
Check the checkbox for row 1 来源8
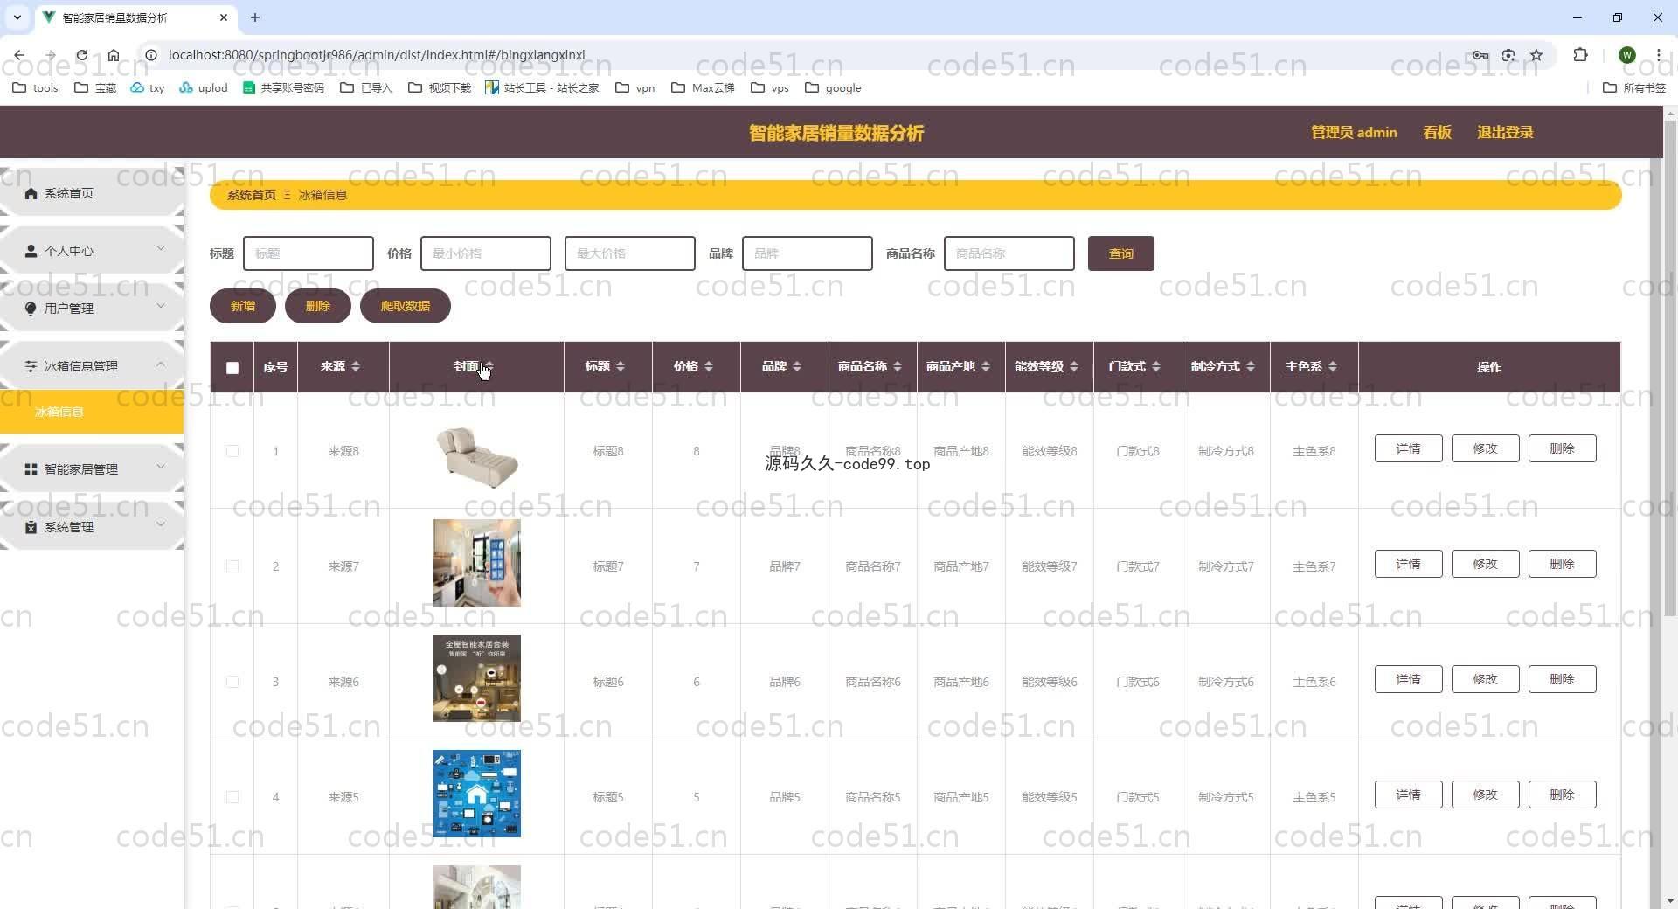pyautogui.click(x=232, y=451)
